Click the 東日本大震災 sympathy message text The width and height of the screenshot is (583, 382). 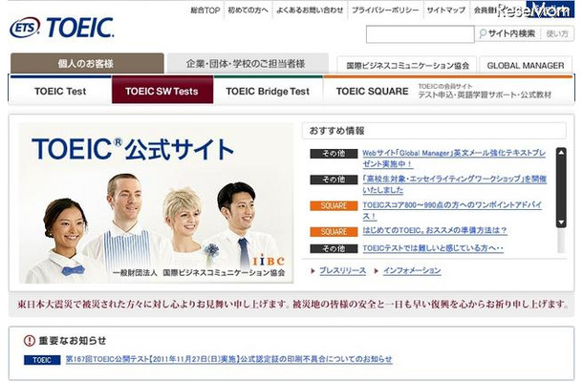pyautogui.click(x=292, y=305)
